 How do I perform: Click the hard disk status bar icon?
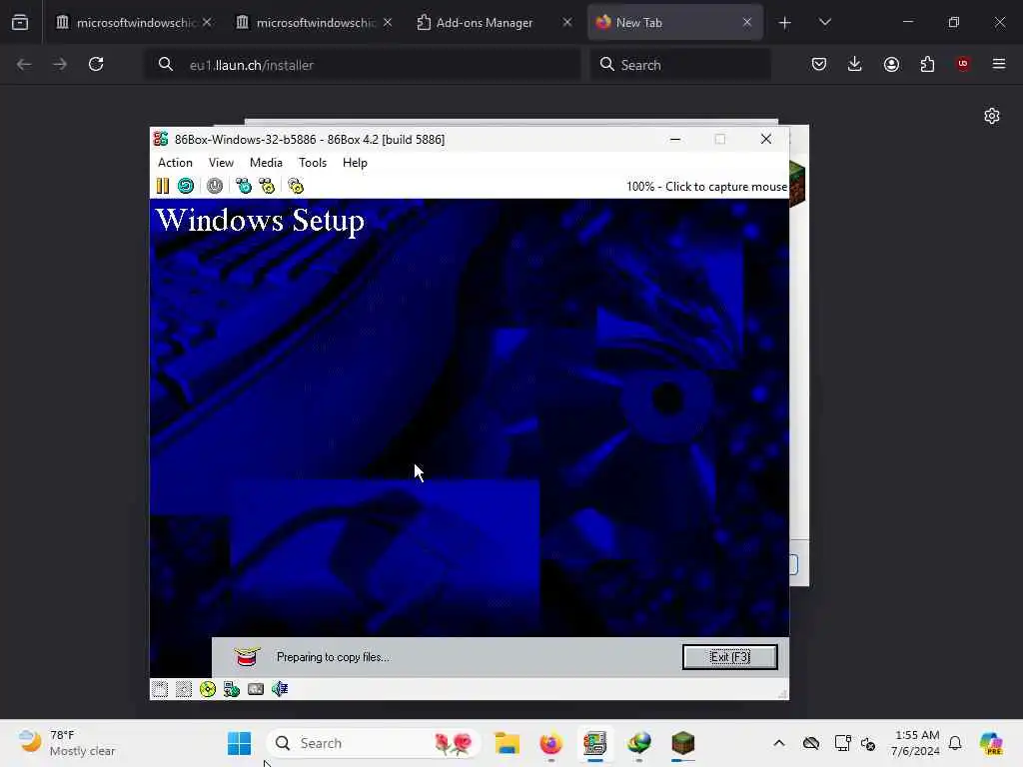[232, 689]
